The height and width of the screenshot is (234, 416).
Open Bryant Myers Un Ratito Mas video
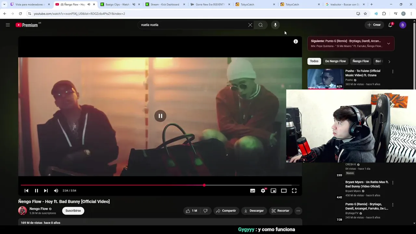tap(367, 184)
